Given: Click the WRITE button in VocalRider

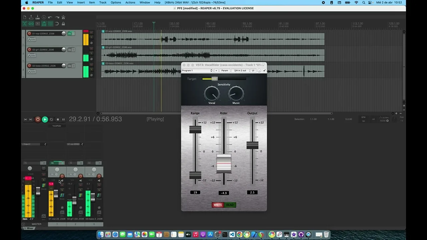Looking at the screenshot, I should coord(218,205).
